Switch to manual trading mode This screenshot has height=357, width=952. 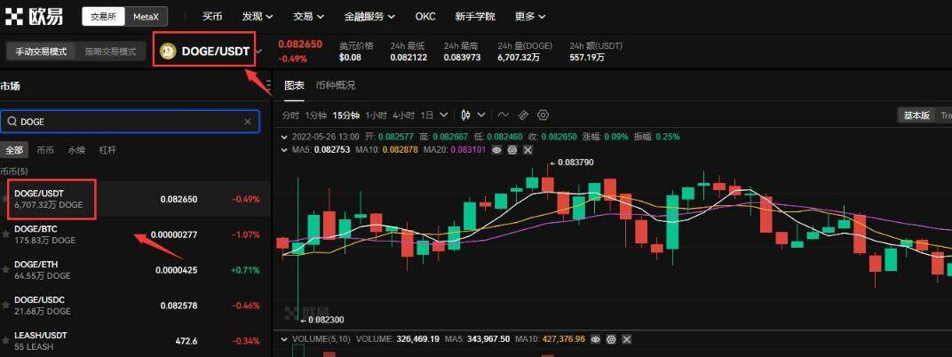click(x=41, y=52)
